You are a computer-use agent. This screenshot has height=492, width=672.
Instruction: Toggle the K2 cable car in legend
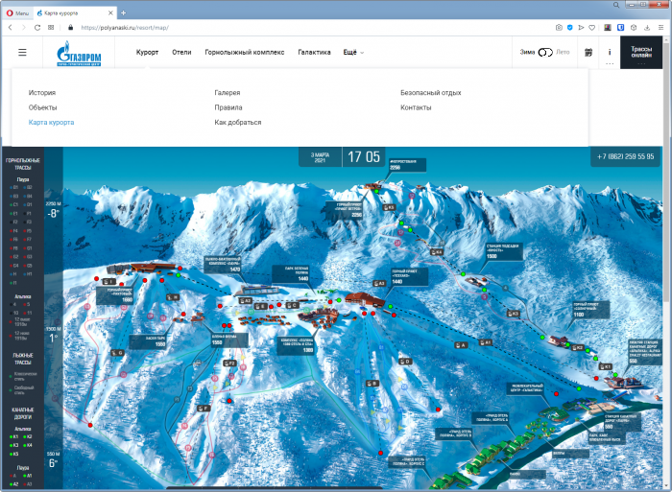28,436
